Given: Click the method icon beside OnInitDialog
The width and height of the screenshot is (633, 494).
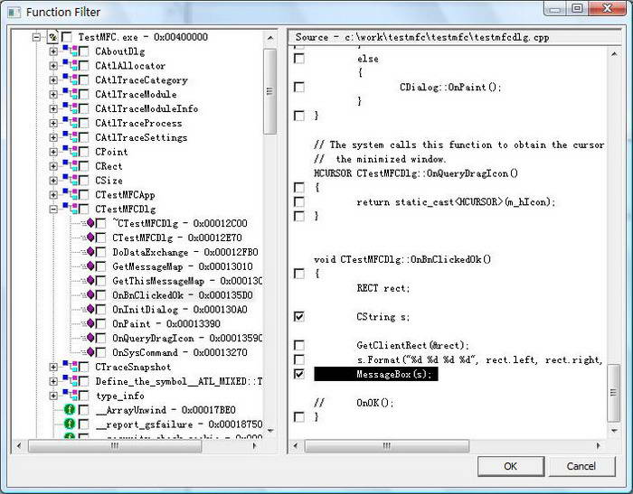Looking at the screenshot, I should [x=90, y=309].
